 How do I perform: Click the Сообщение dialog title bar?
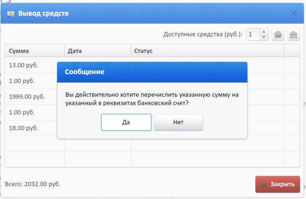[152, 72]
